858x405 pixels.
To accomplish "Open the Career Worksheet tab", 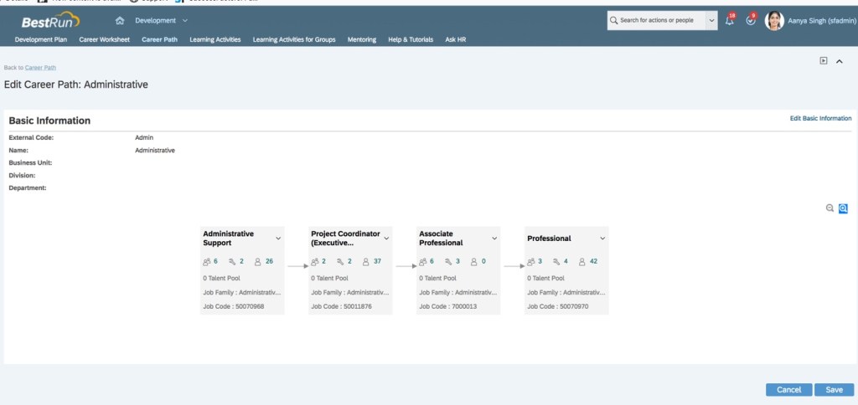I will [104, 39].
